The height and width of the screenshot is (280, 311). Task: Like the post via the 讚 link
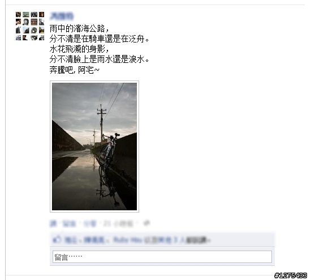53,224
